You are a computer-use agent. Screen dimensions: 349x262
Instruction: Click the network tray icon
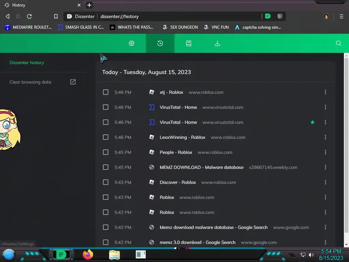click(x=303, y=254)
